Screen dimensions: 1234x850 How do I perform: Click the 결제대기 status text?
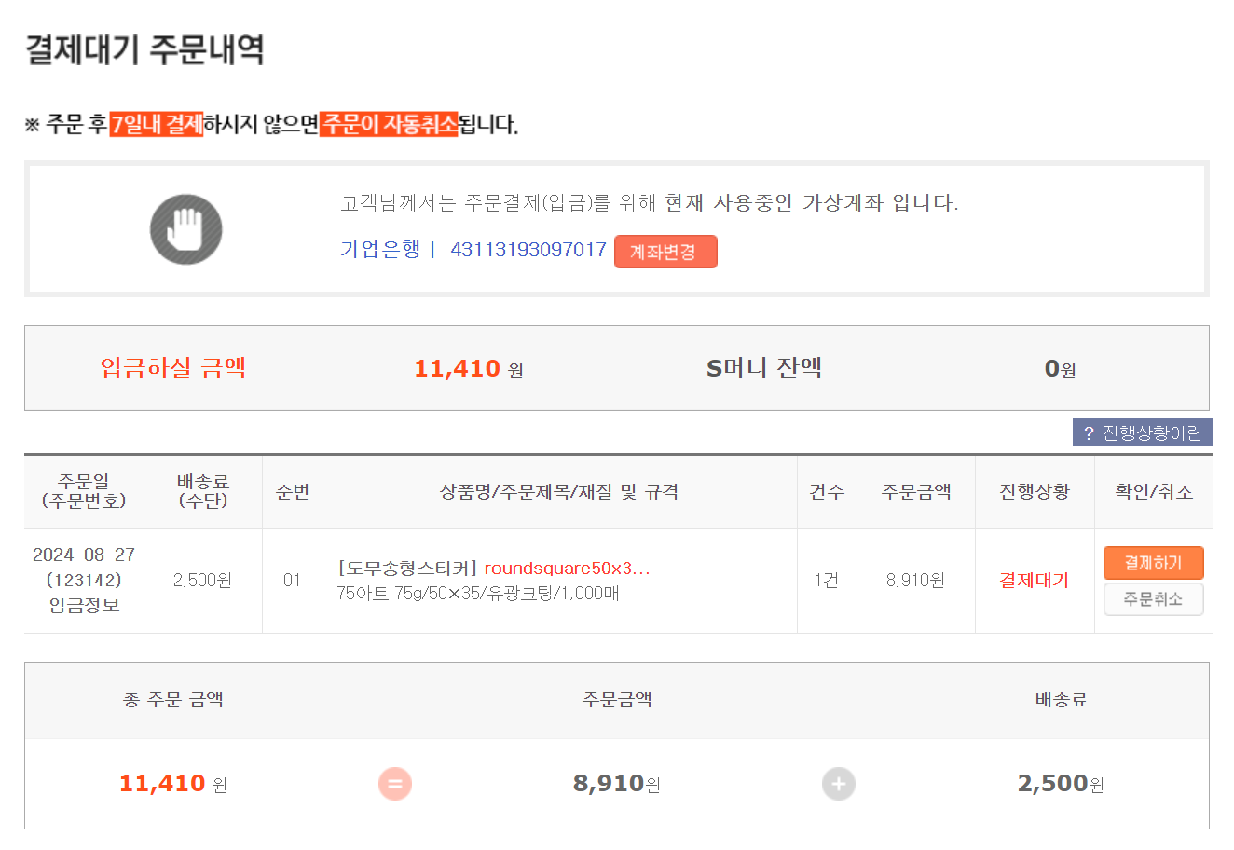coord(1034,580)
